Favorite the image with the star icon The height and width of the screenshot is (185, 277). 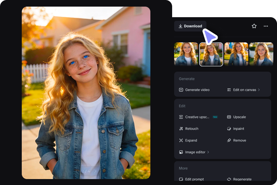coord(254,26)
